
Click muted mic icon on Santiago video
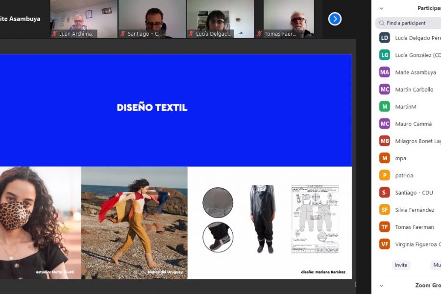coord(123,34)
